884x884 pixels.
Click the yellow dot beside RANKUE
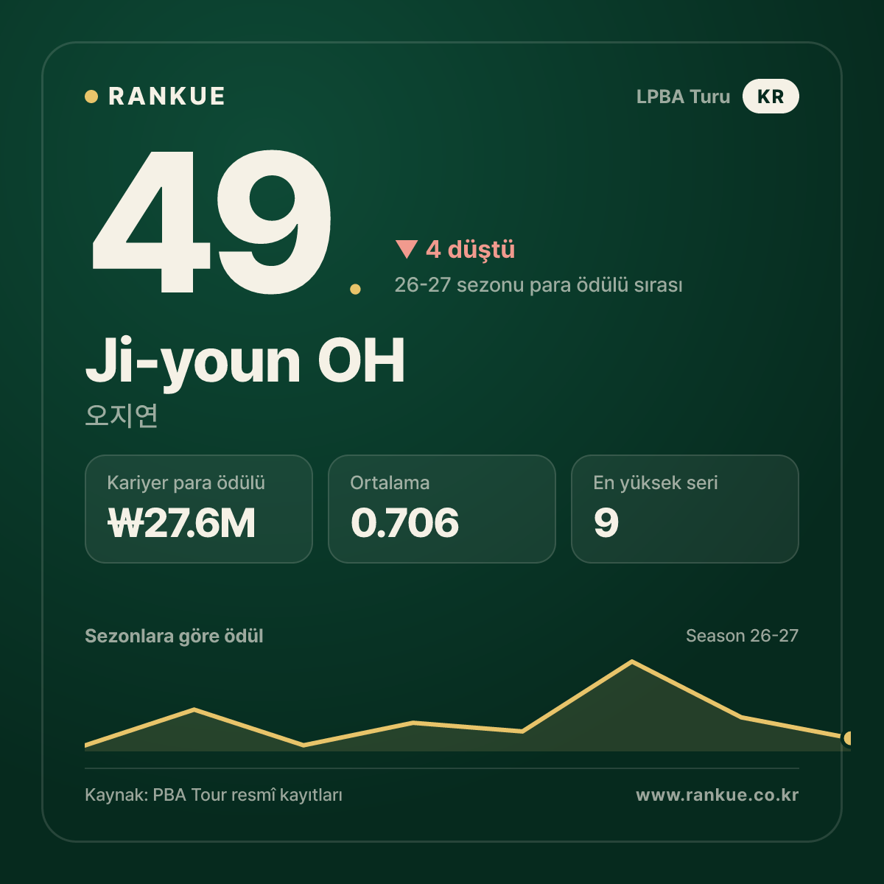click(x=91, y=97)
